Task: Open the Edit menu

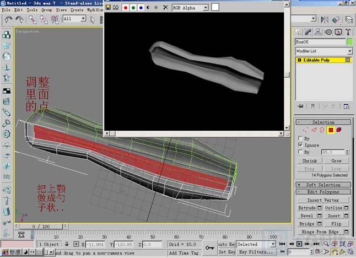Action: [19, 10]
